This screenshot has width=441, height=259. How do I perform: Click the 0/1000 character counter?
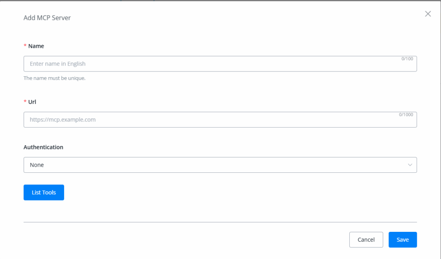click(x=406, y=115)
